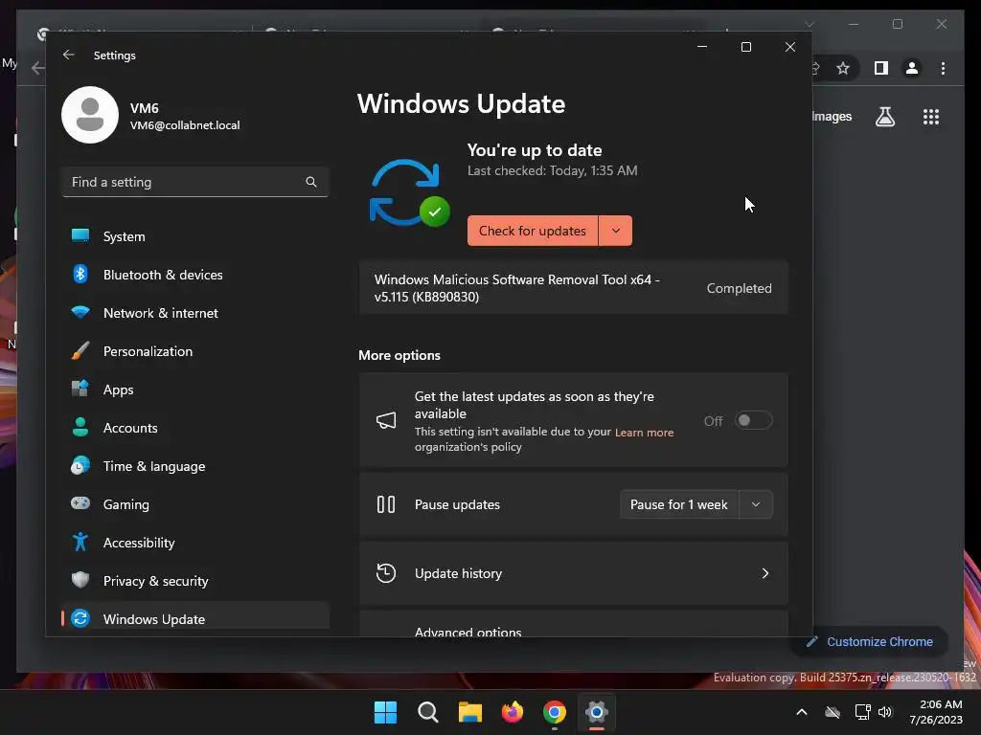
Task: Click the Bluetooth icon in sidebar
Action: (x=80, y=274)
